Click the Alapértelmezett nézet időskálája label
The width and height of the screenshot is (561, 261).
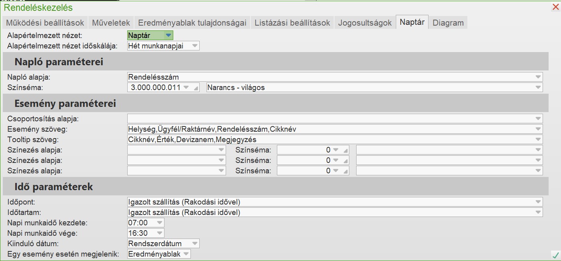click(x=62, y=46)
